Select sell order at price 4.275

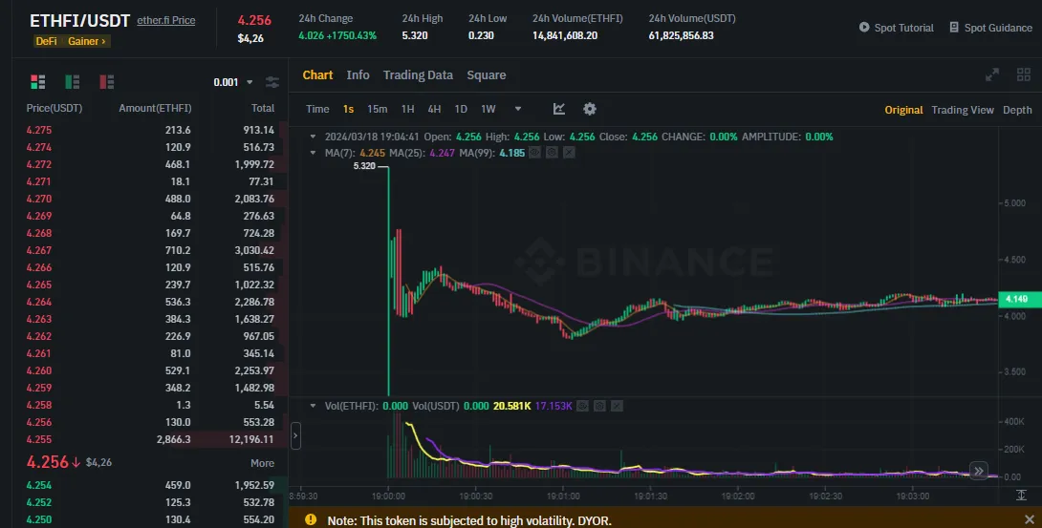click(x=150, y=130)
